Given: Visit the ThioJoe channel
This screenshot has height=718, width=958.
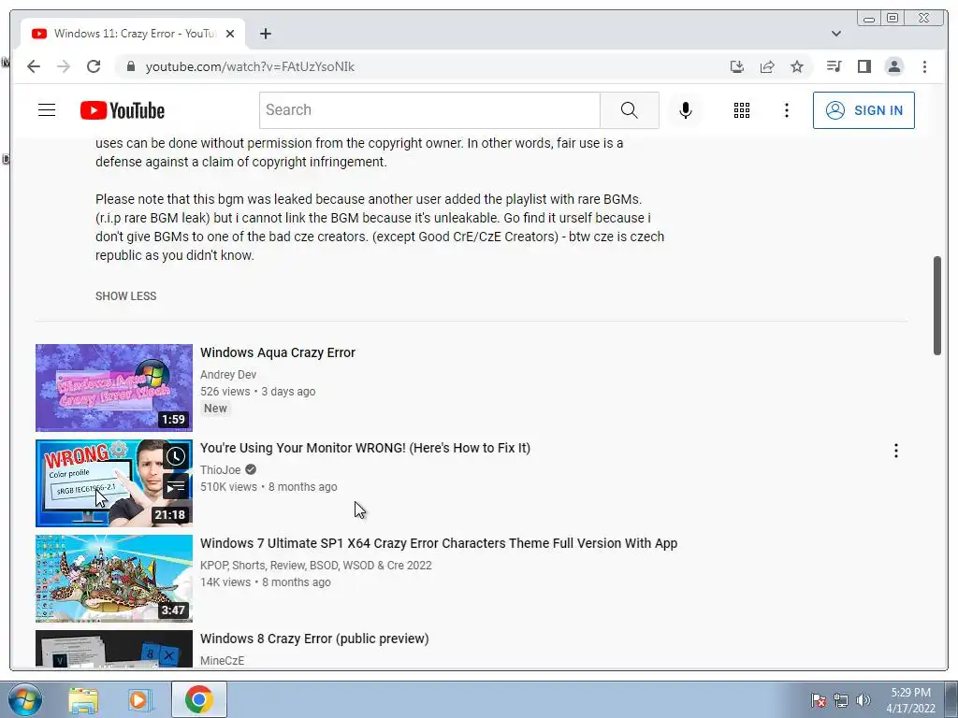Looking at the screenshot, I should click(221, 469).
